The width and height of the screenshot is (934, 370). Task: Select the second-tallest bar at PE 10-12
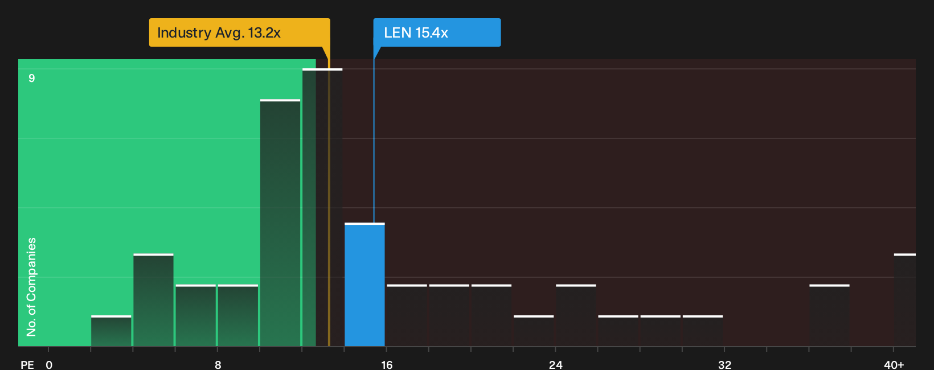pos(280,223)
